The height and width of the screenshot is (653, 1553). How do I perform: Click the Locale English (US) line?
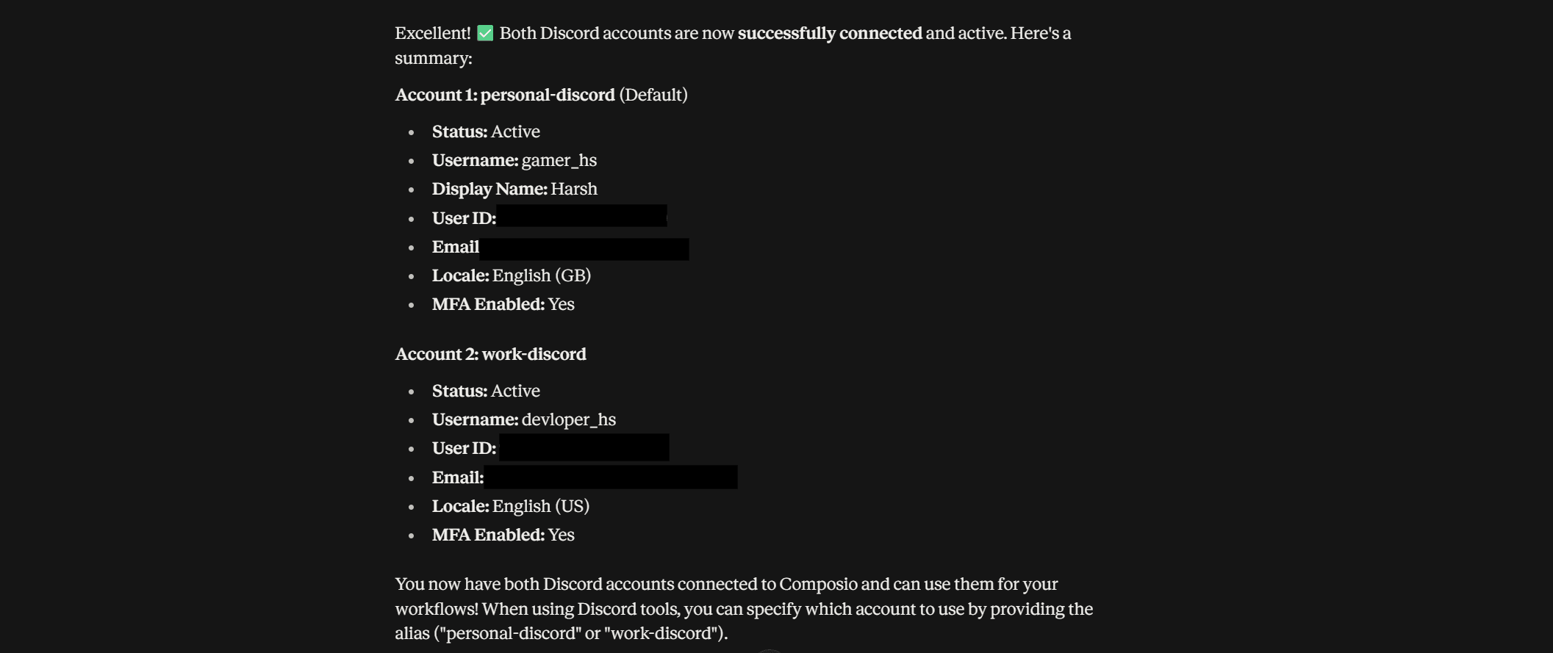point(511,506)
